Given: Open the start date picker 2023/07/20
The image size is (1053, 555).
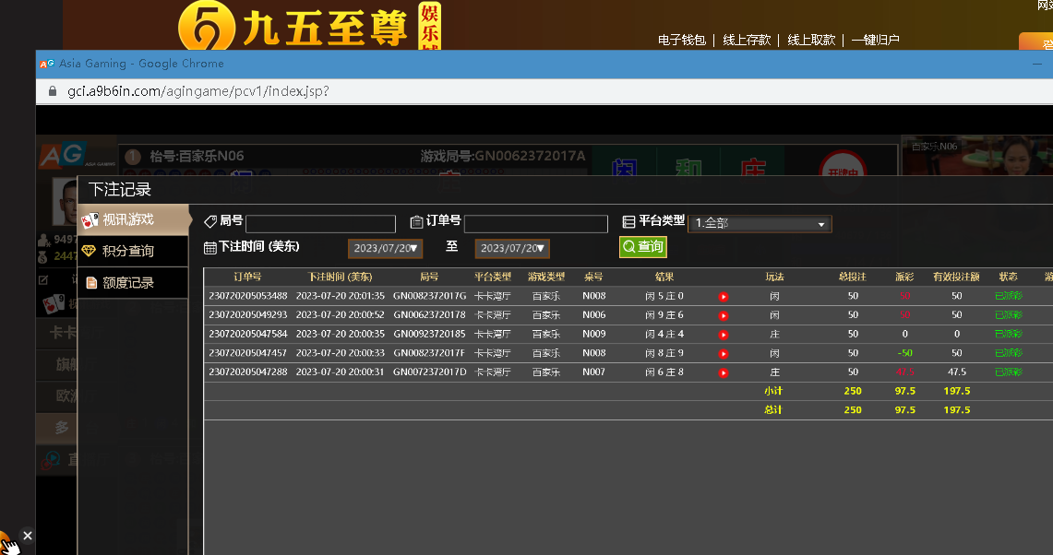Looking at the screenshot, I should pyautogui.click(x=385, y=248).
